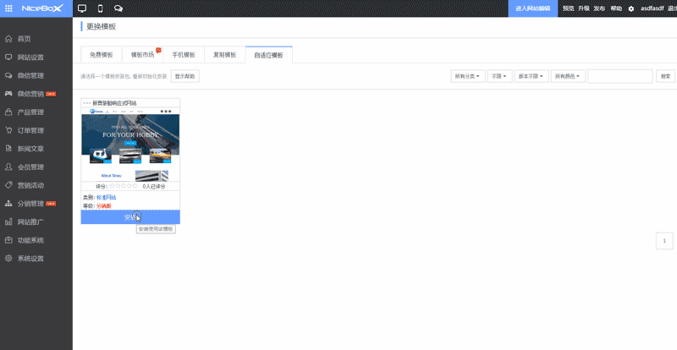The height and width of the screenshot is (350, 677).
Task: Select the 模板市场 tab
Action: coord(142,55)
